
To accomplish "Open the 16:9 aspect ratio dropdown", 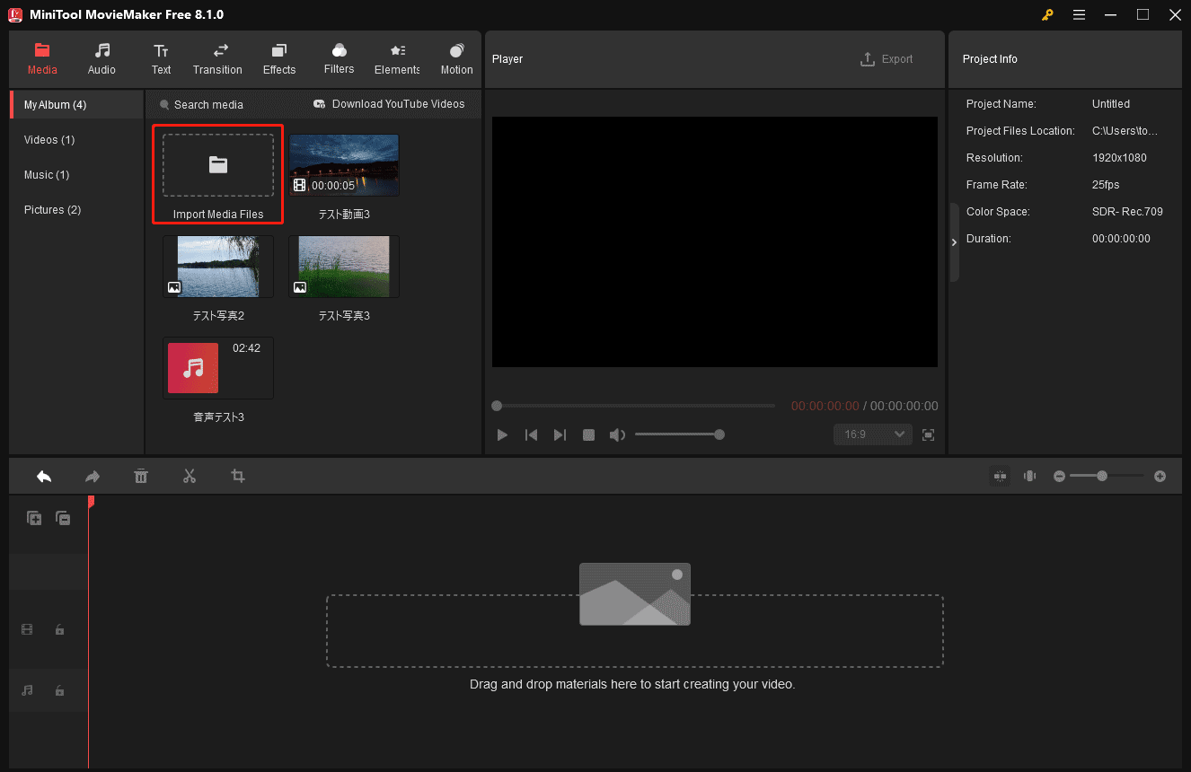I will [873, 434].
